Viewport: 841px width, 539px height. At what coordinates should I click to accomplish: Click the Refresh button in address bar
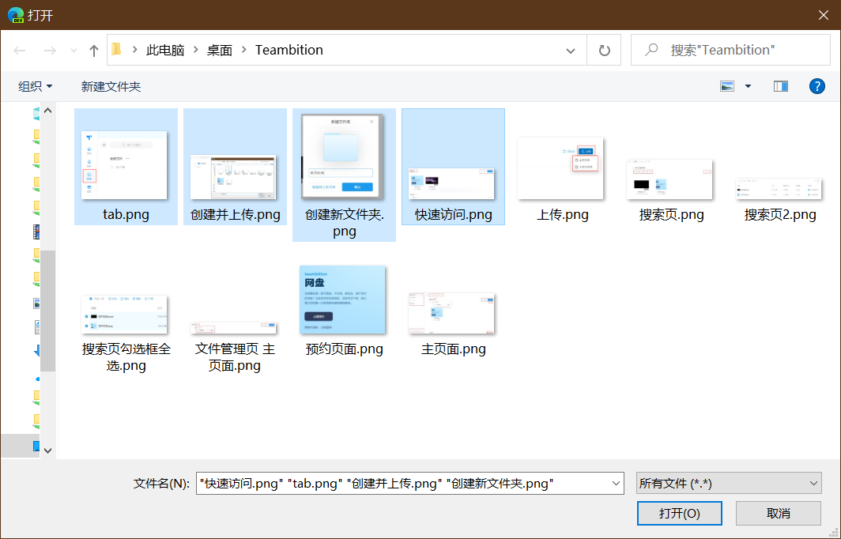tap(605, 51)
